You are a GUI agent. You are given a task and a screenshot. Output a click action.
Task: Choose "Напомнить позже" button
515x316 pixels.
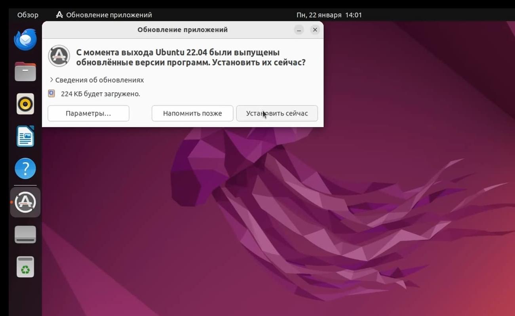pyautogui.click(x=192, y=113)
